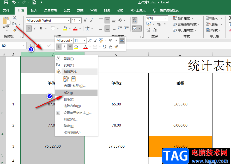Open the Microsoft YaHei font dropdown

pos(69,21)
